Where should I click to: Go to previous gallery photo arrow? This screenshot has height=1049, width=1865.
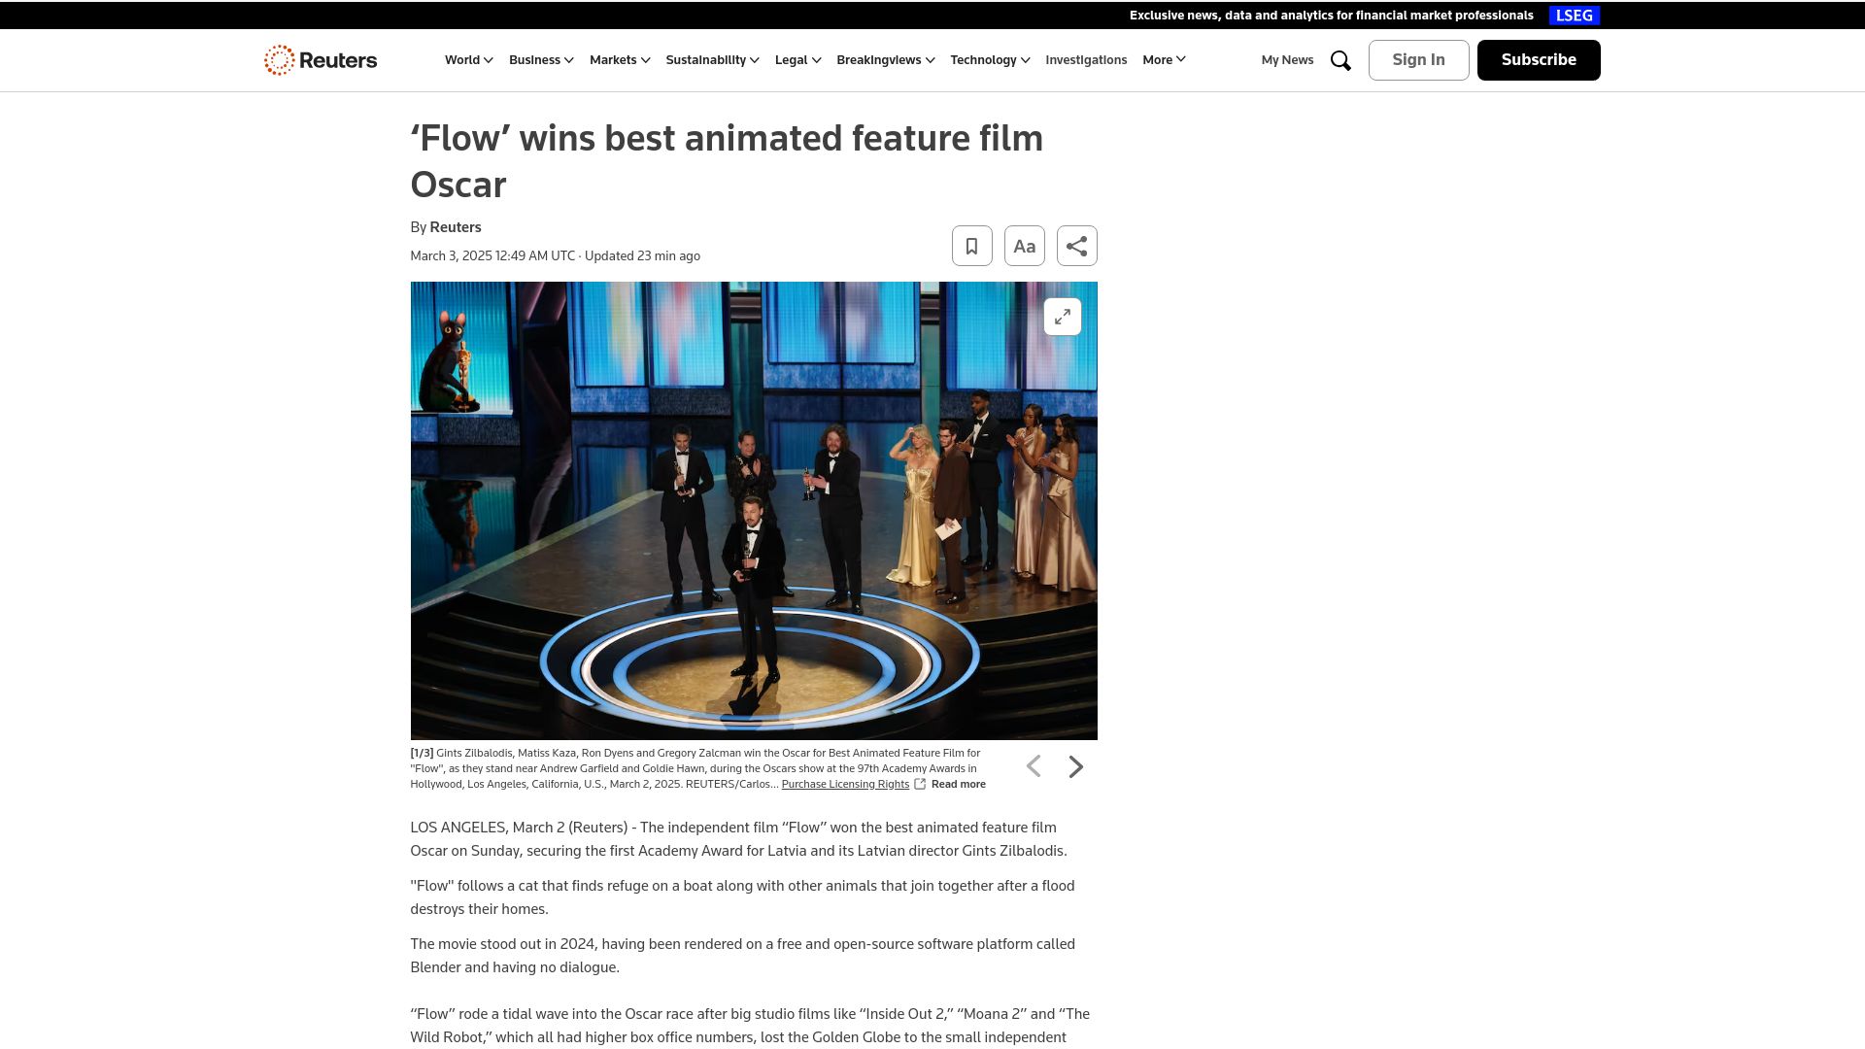pyautogui.click(x=1034, y=767)
